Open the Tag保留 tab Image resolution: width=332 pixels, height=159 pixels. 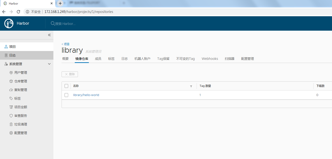163,59
